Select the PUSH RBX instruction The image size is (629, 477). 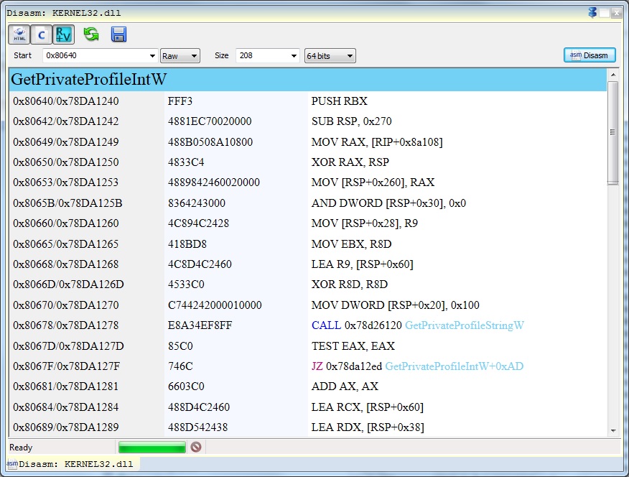tap(340, 101)
